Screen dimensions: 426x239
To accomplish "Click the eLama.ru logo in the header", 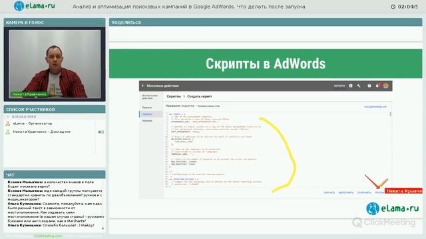I will point(35,6).
